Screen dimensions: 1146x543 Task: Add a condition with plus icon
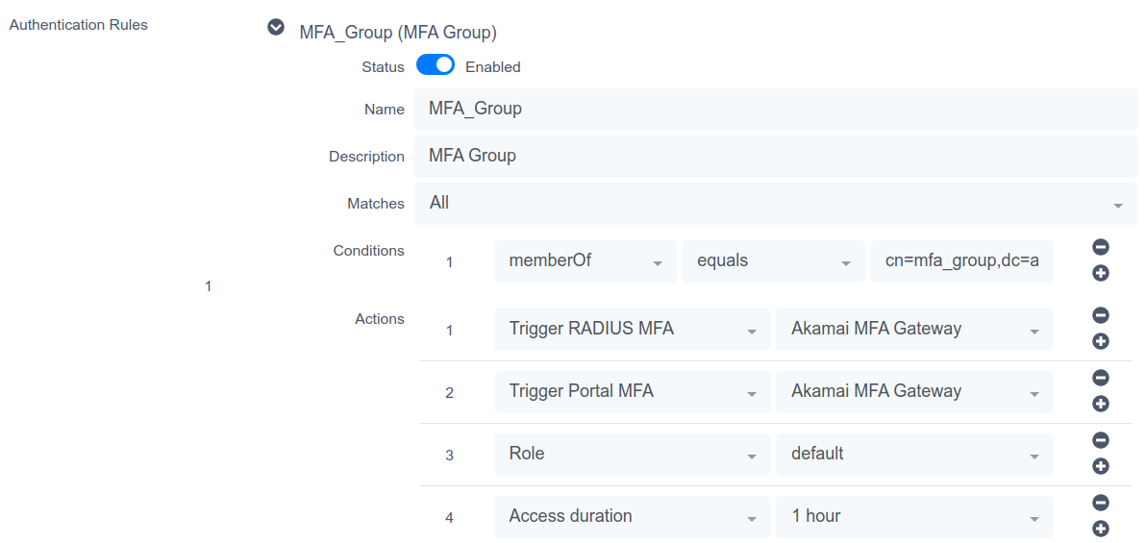tap(1101, 273)
